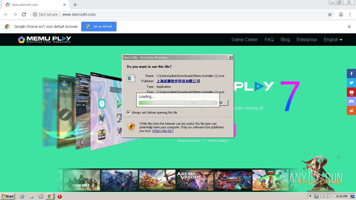Toggle Always ask before opening this file

click(128, 112)
